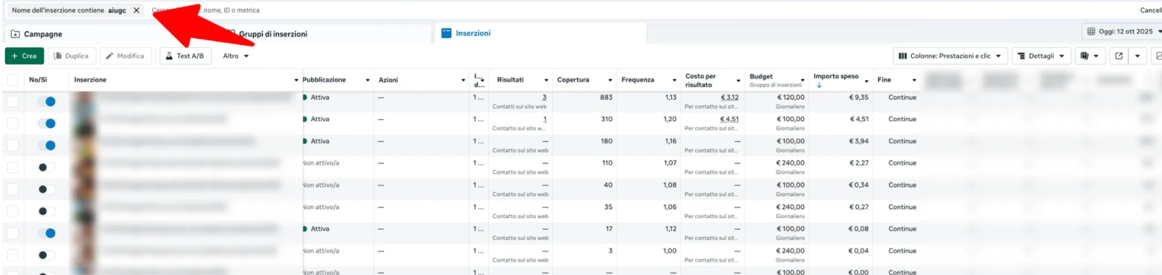The height and width of the screenshot is (275, 1162).
Task: Turn off the ad that spent €3,94
Action: click(x=47, y=145)
